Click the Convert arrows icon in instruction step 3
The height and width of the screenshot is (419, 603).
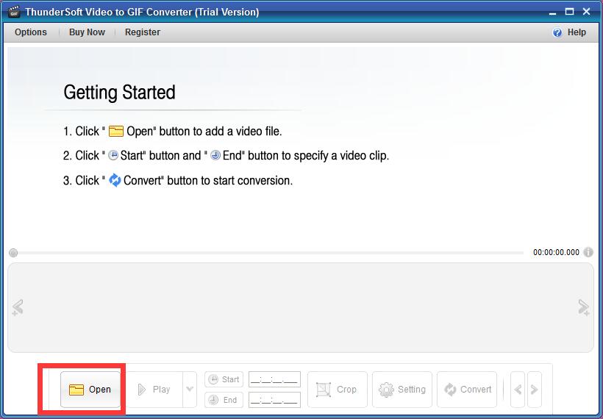pos(115,180)
